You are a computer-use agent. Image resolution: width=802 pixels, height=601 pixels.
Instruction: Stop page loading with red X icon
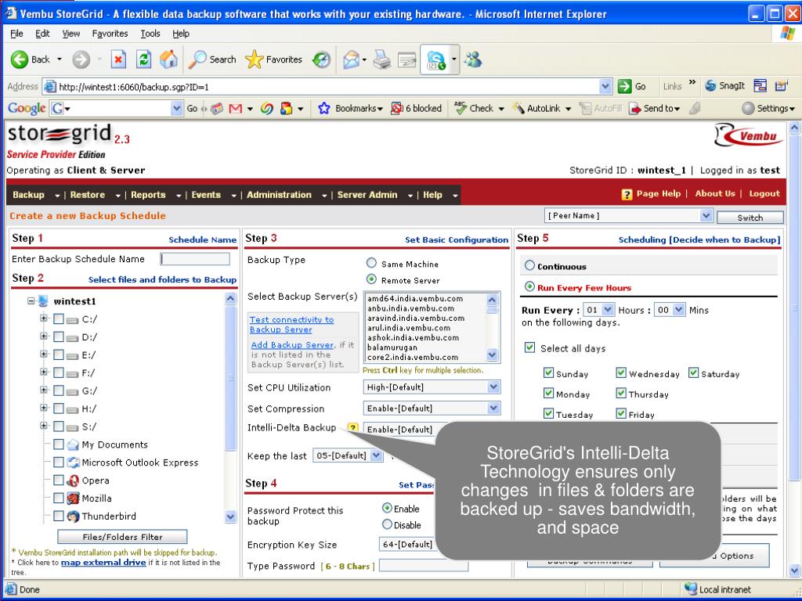118,59
